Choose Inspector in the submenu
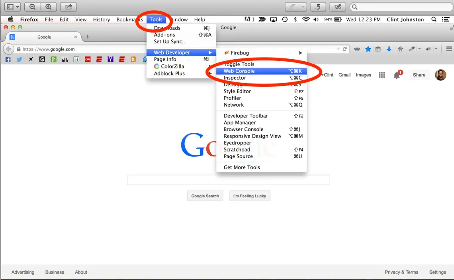The width and height of the screenshot is (454, 280). click(261, 78)
